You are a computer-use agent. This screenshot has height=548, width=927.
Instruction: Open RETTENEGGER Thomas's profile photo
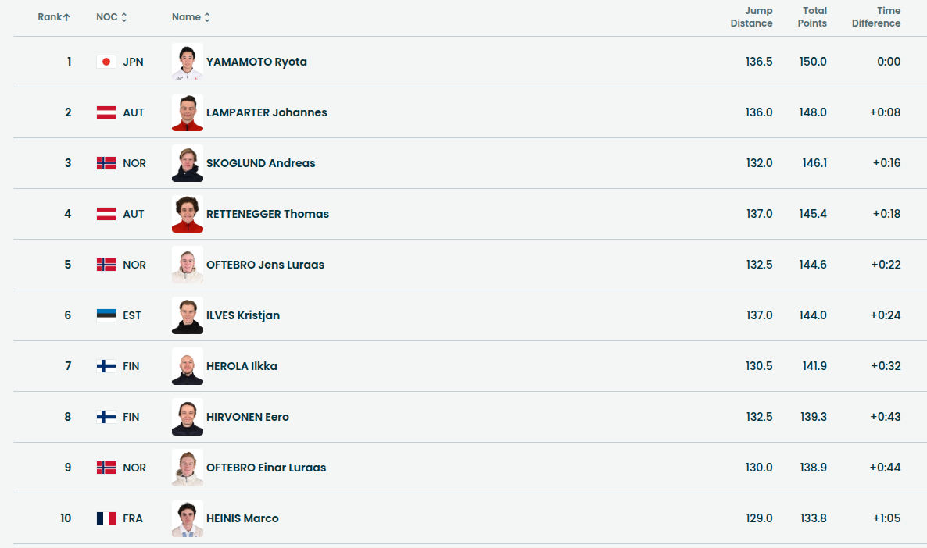(188, 214)
